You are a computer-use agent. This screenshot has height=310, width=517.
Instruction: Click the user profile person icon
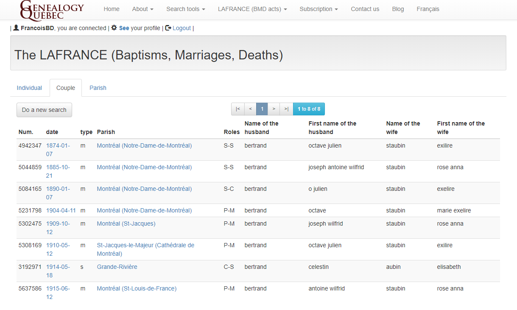coord(16,28)
